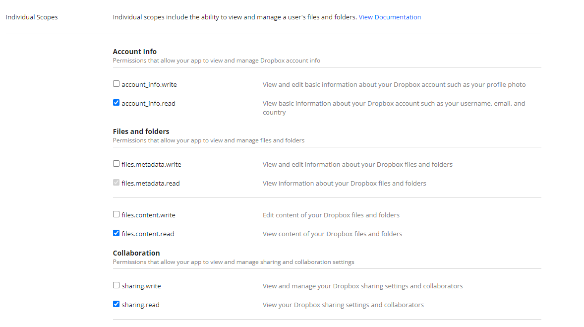584x327 pixels.
Task: Click the Account Info section heading
Action: (x=134, y=51)
